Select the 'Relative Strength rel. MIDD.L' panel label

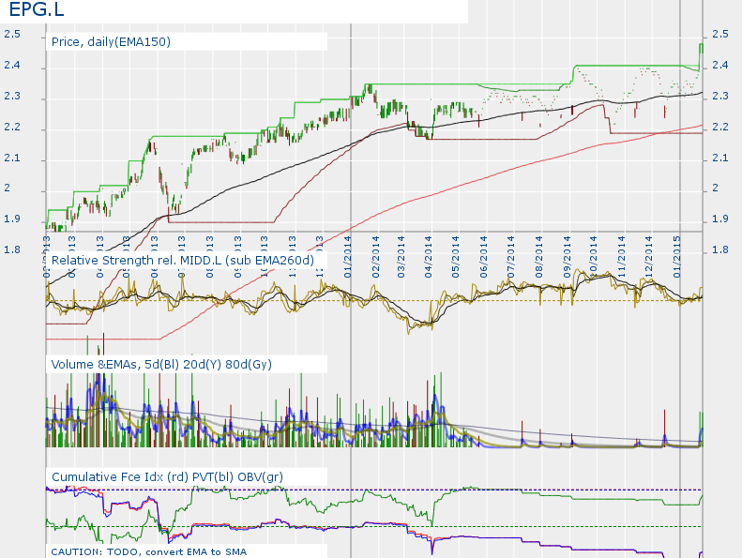[x=183, y=261]
